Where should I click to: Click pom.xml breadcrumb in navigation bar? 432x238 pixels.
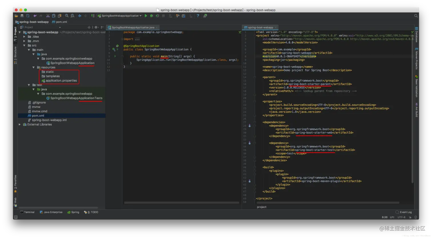tap(59, 22)
